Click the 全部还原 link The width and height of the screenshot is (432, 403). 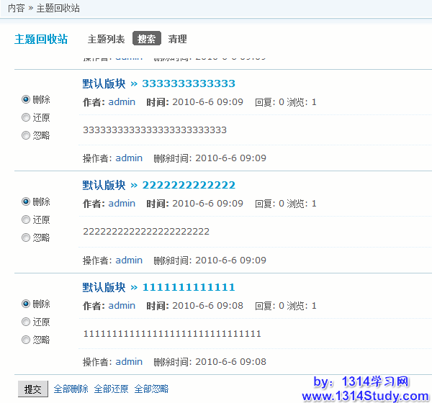pos(111,389)
